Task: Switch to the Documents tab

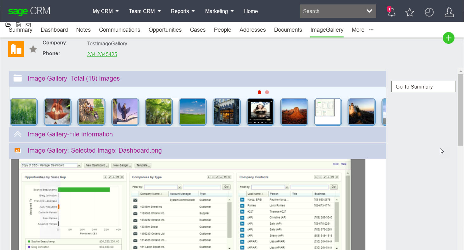Action: point(288,30)
